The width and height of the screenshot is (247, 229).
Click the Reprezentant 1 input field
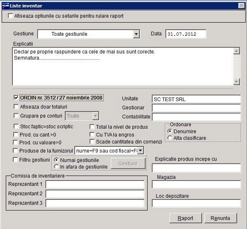click(x=95, y=184)
